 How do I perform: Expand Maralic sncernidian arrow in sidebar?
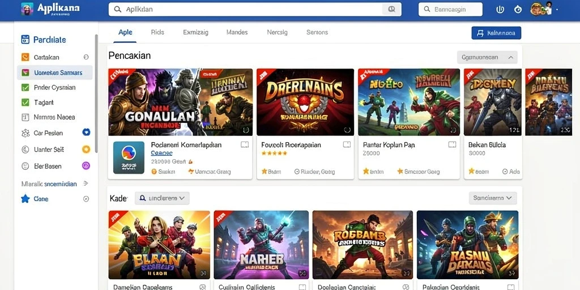click(86, 184)
